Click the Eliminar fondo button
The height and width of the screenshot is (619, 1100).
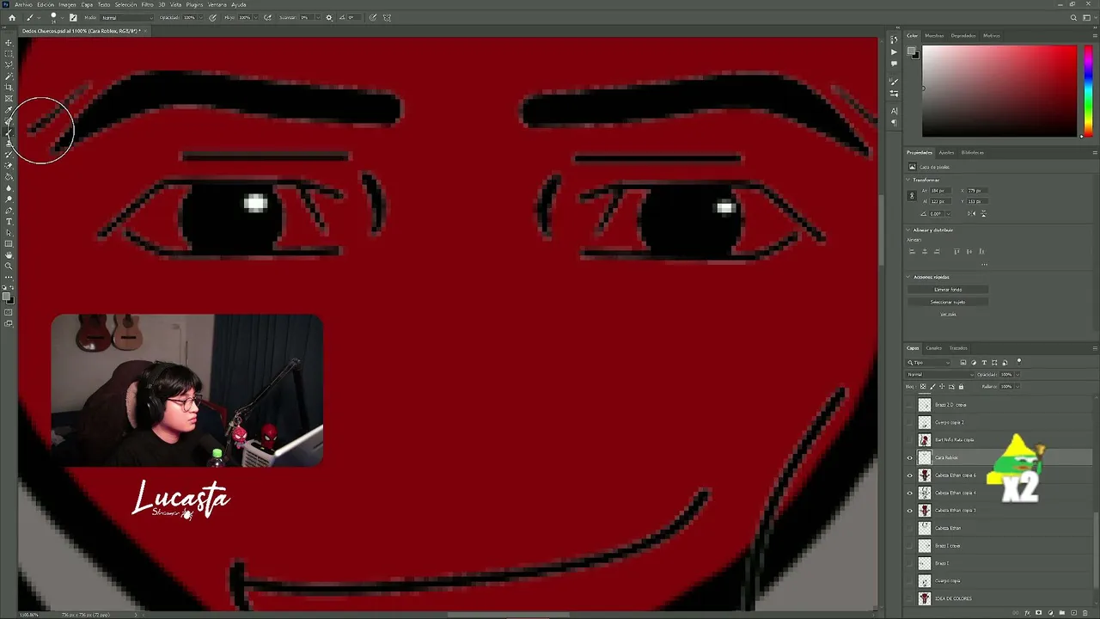coord(948,290)
